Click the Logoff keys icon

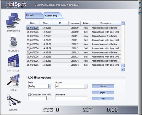click(x=13, y=100)
